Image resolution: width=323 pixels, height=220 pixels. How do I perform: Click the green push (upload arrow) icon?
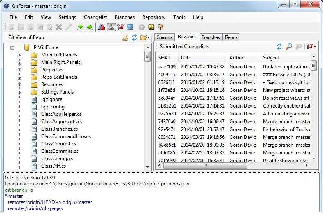89,28
